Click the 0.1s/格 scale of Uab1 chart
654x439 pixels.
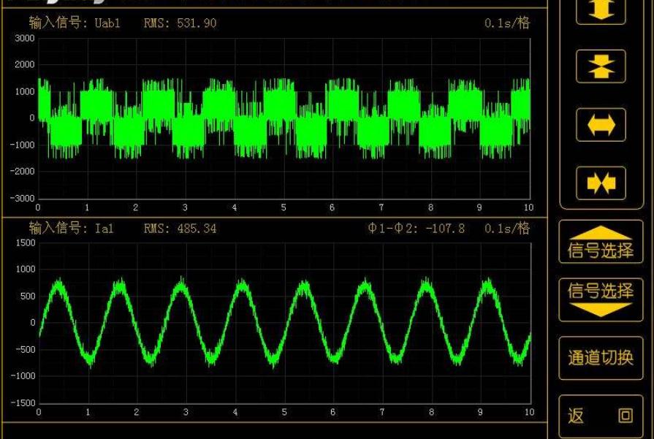click(507, 23)
